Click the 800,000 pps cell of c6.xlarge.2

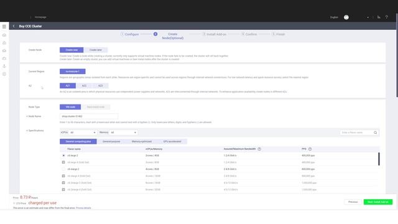click(308, 169)
